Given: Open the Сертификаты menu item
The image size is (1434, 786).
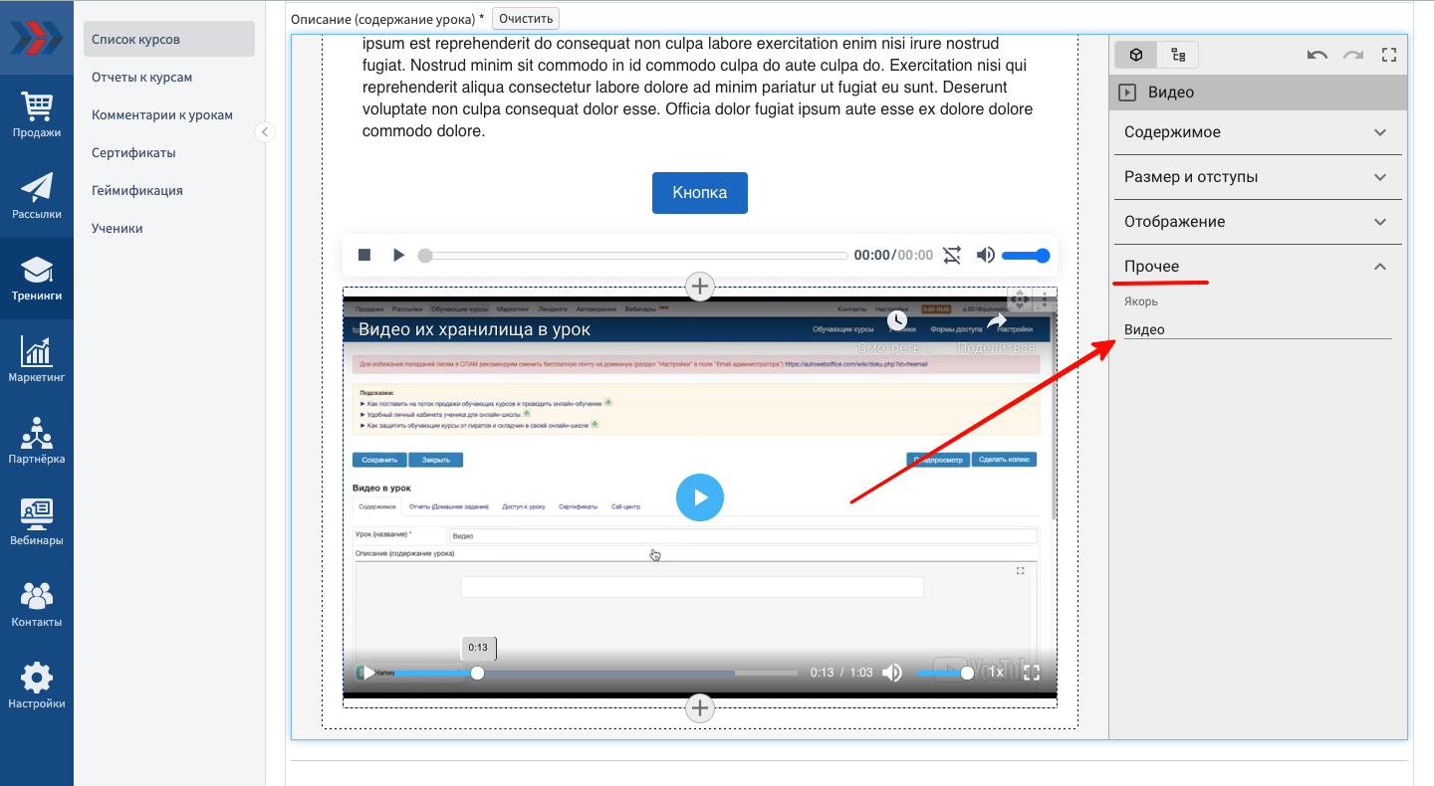Looking at the screenshot, I should (133, 152).
